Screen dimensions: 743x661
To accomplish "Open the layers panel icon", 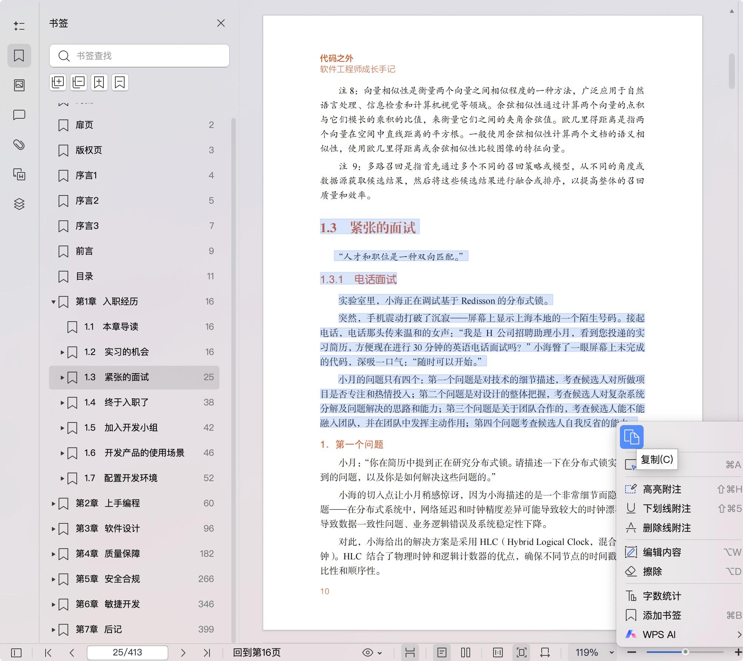I will (x=19, y=204).
